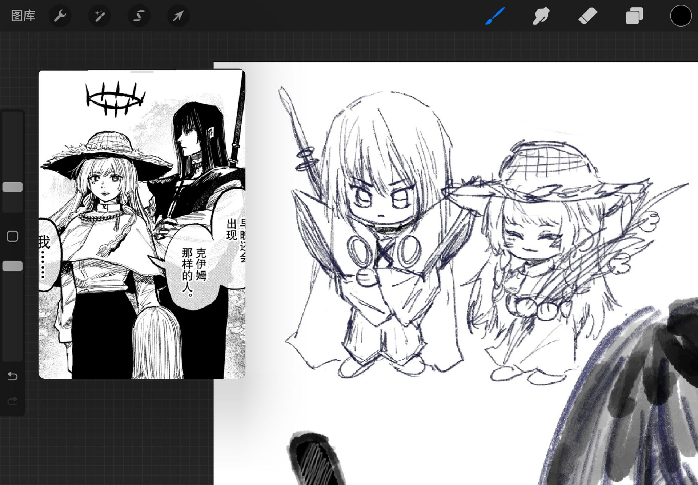The image size is (698, 485).
Task: Select the Smudge finger tool
Action: click(541, 16)
